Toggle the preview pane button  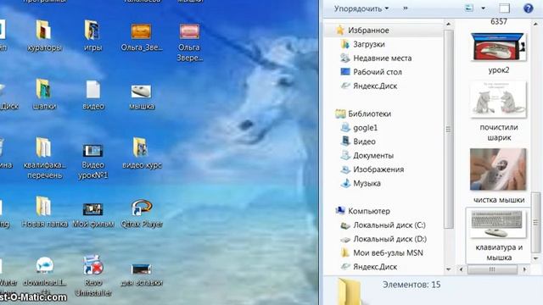tap(505, 8)
